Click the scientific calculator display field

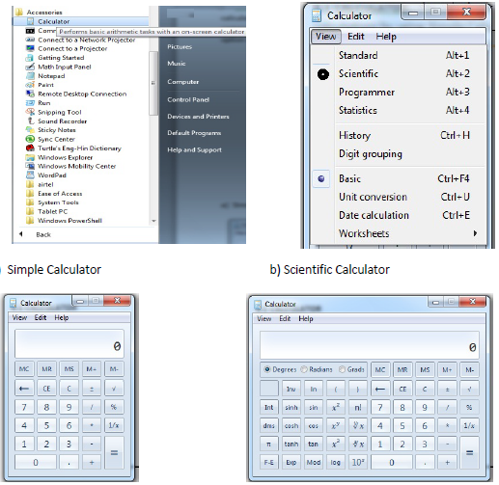(x=370, y=345)
